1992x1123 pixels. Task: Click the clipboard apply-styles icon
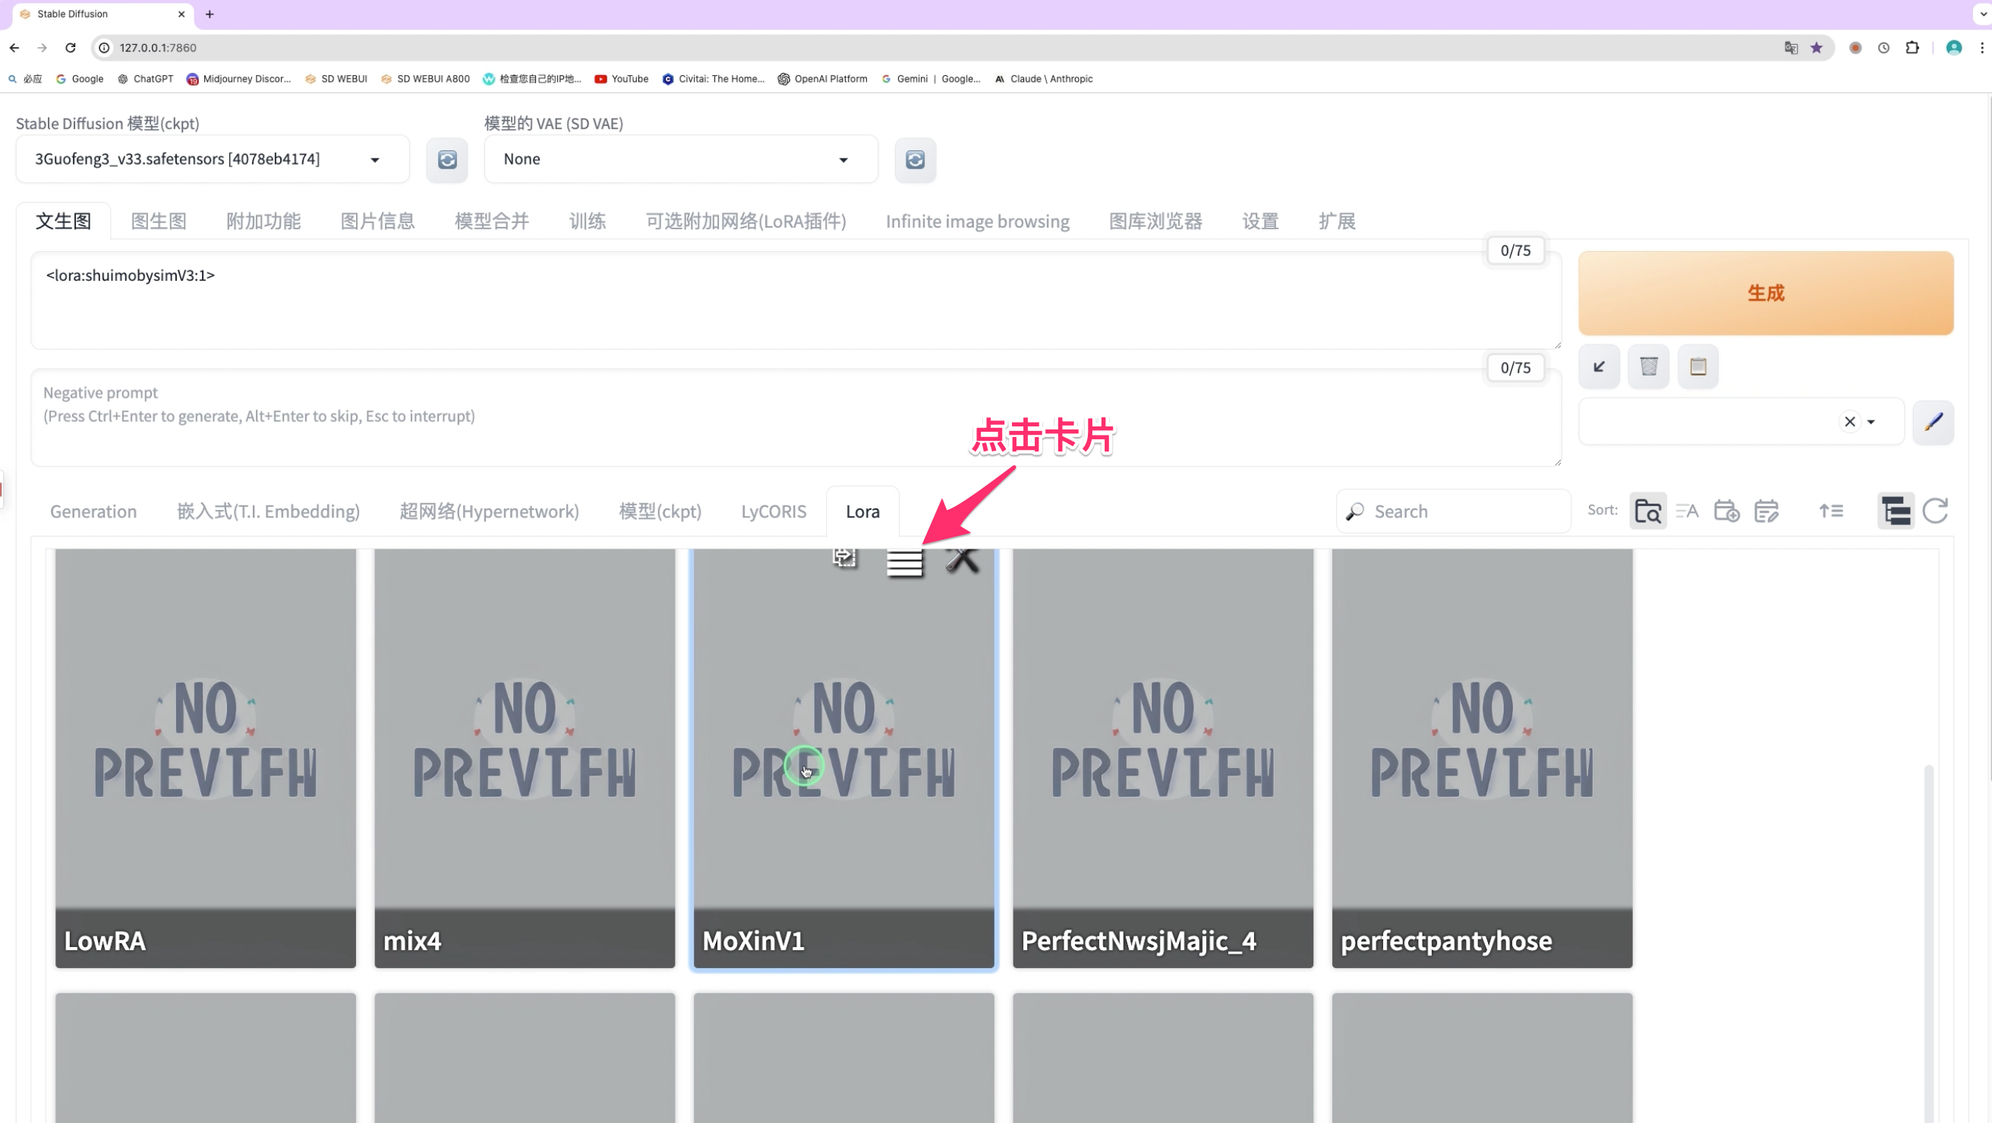(1698, 366)
